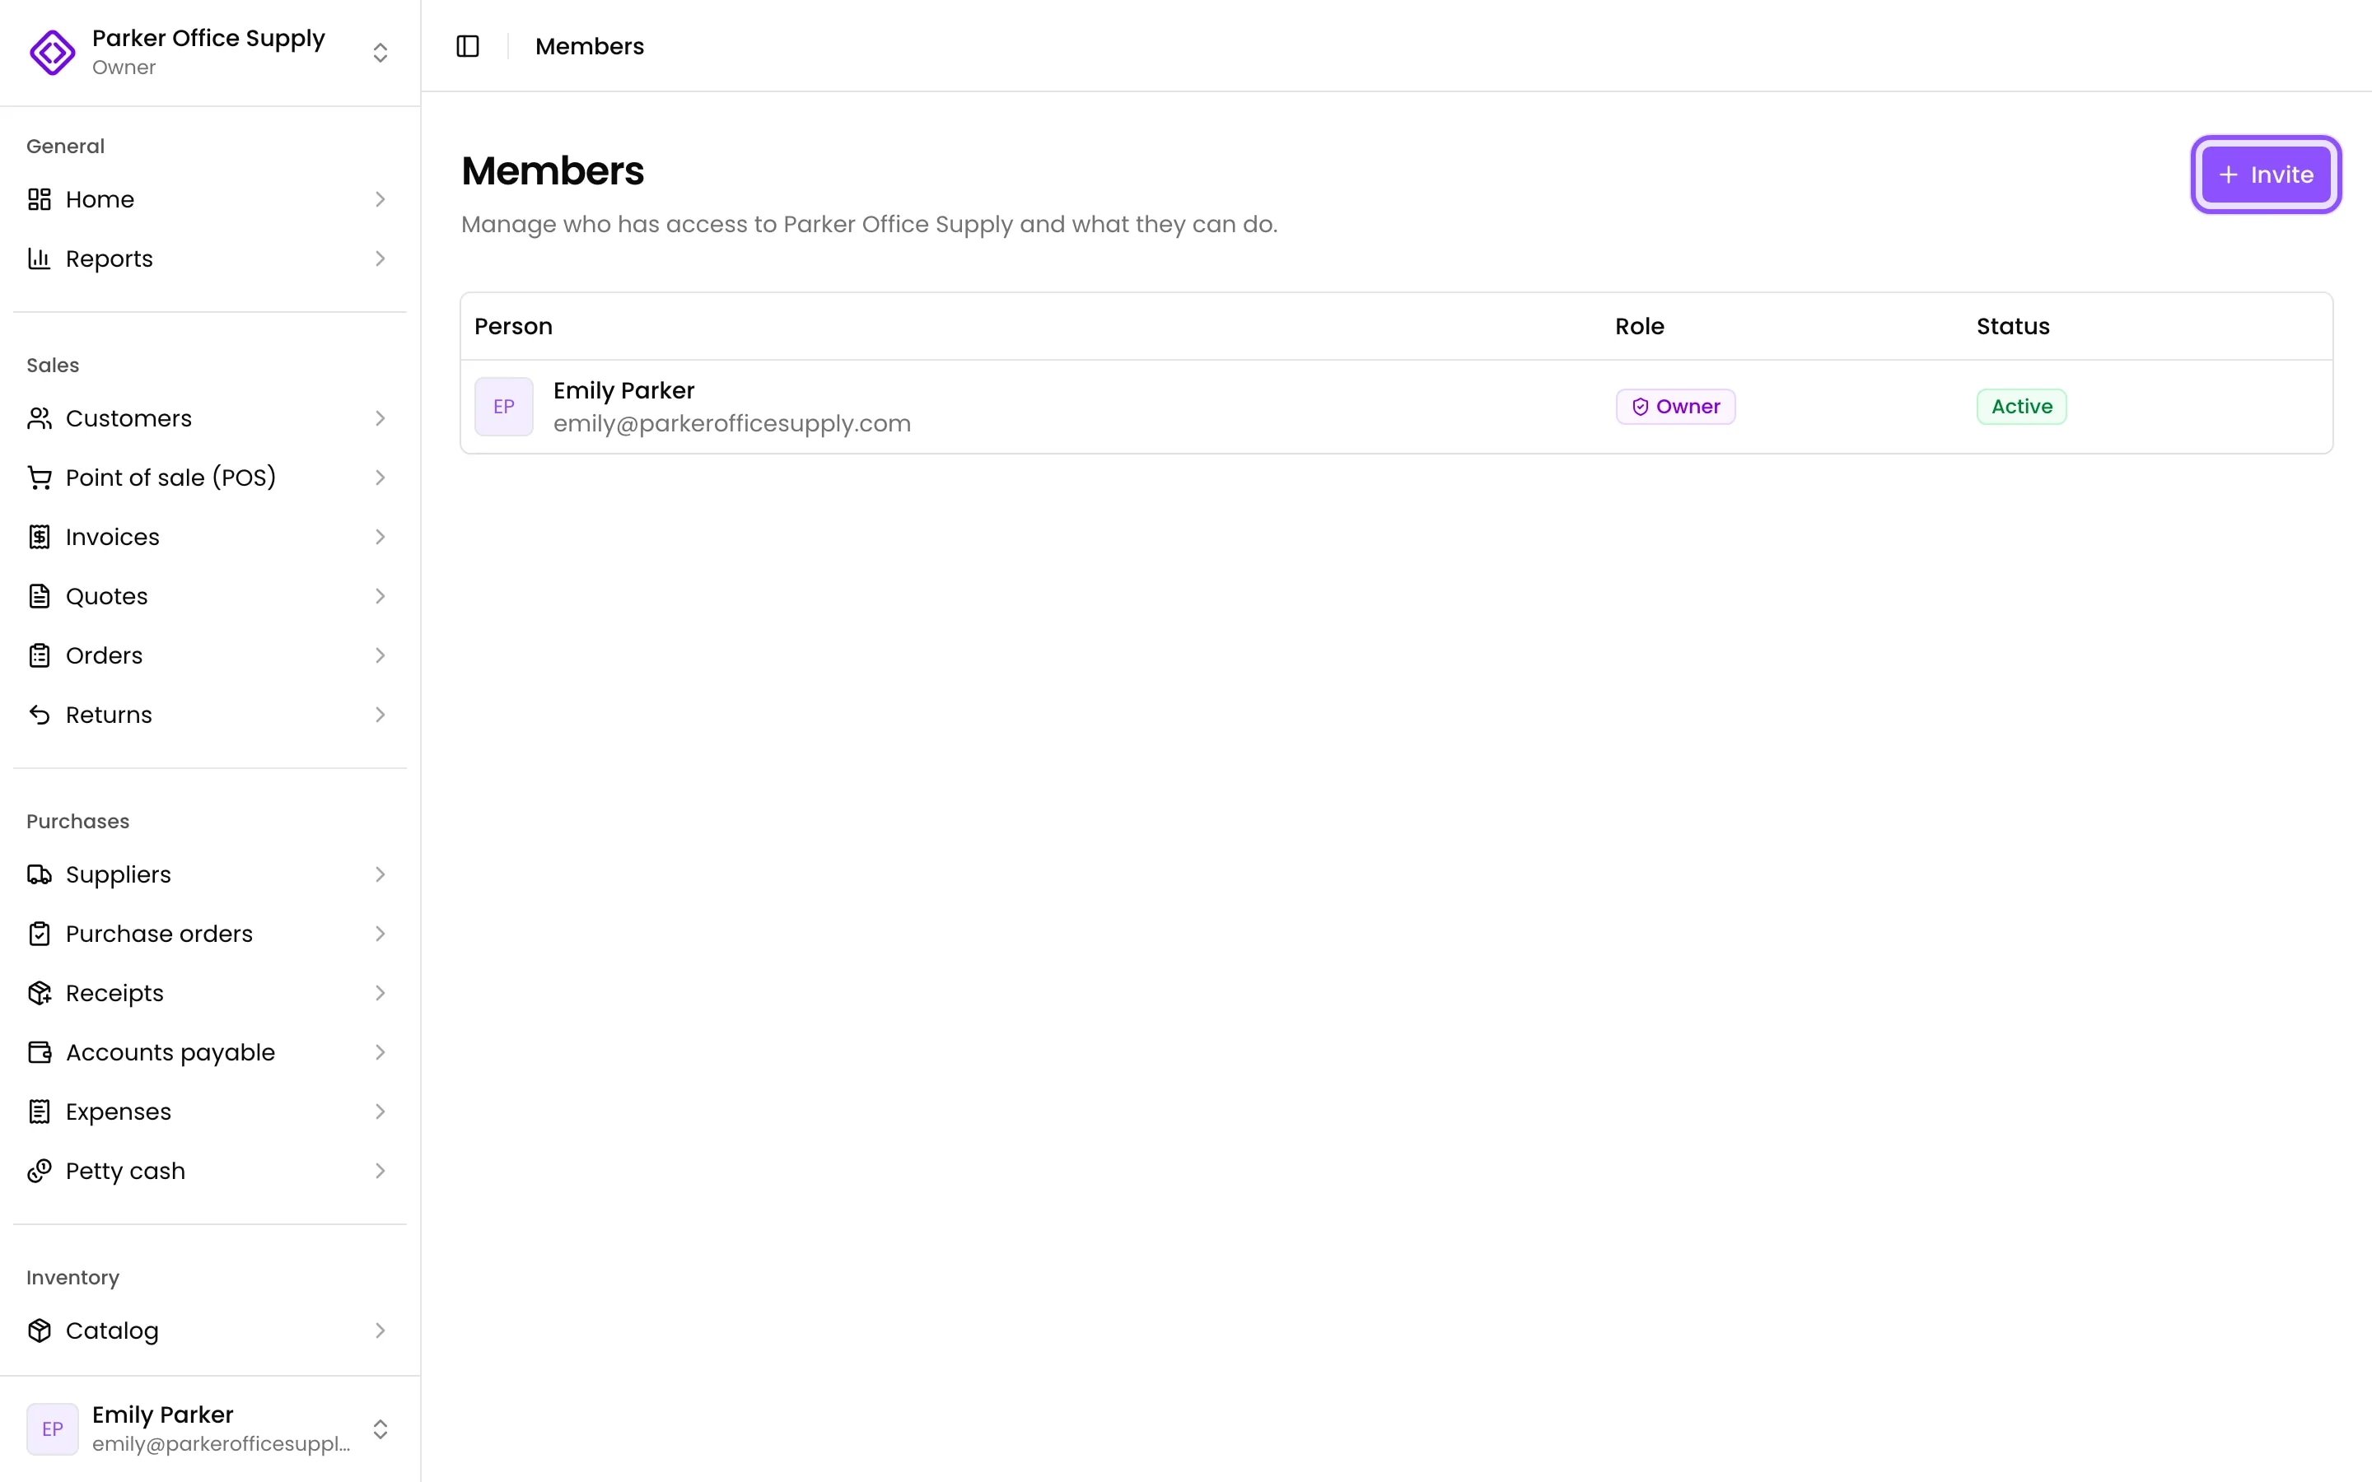This screenshot has height=1482, width=2372.
Task: Toggle the sidebar panel icon
Action: point(468,46)
